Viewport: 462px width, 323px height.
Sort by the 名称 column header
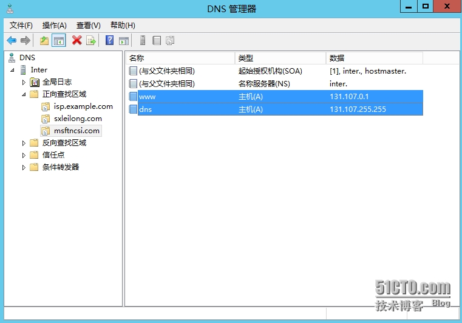pos(180,58)
